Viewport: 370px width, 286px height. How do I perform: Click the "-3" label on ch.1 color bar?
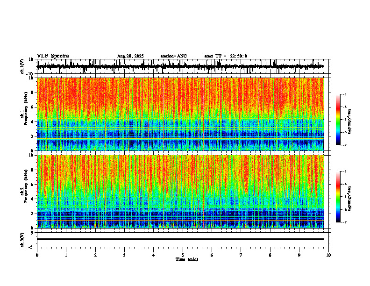tap(345, 94)
